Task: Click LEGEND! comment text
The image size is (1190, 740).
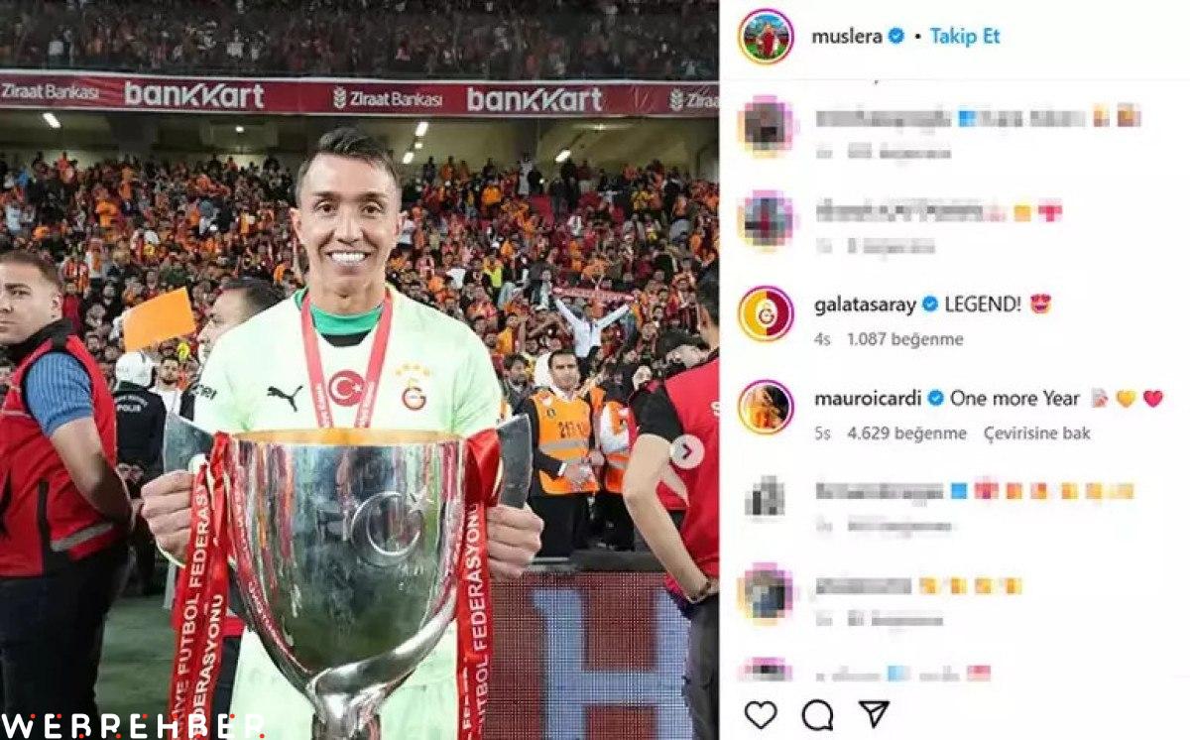Action: [985, 306]
